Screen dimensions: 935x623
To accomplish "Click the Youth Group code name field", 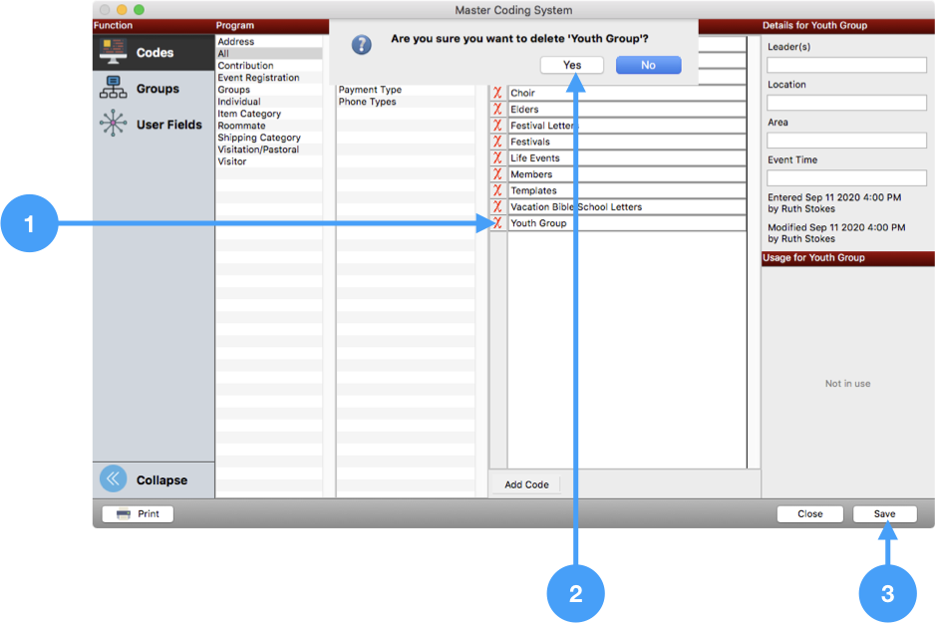I will [627, 223].
